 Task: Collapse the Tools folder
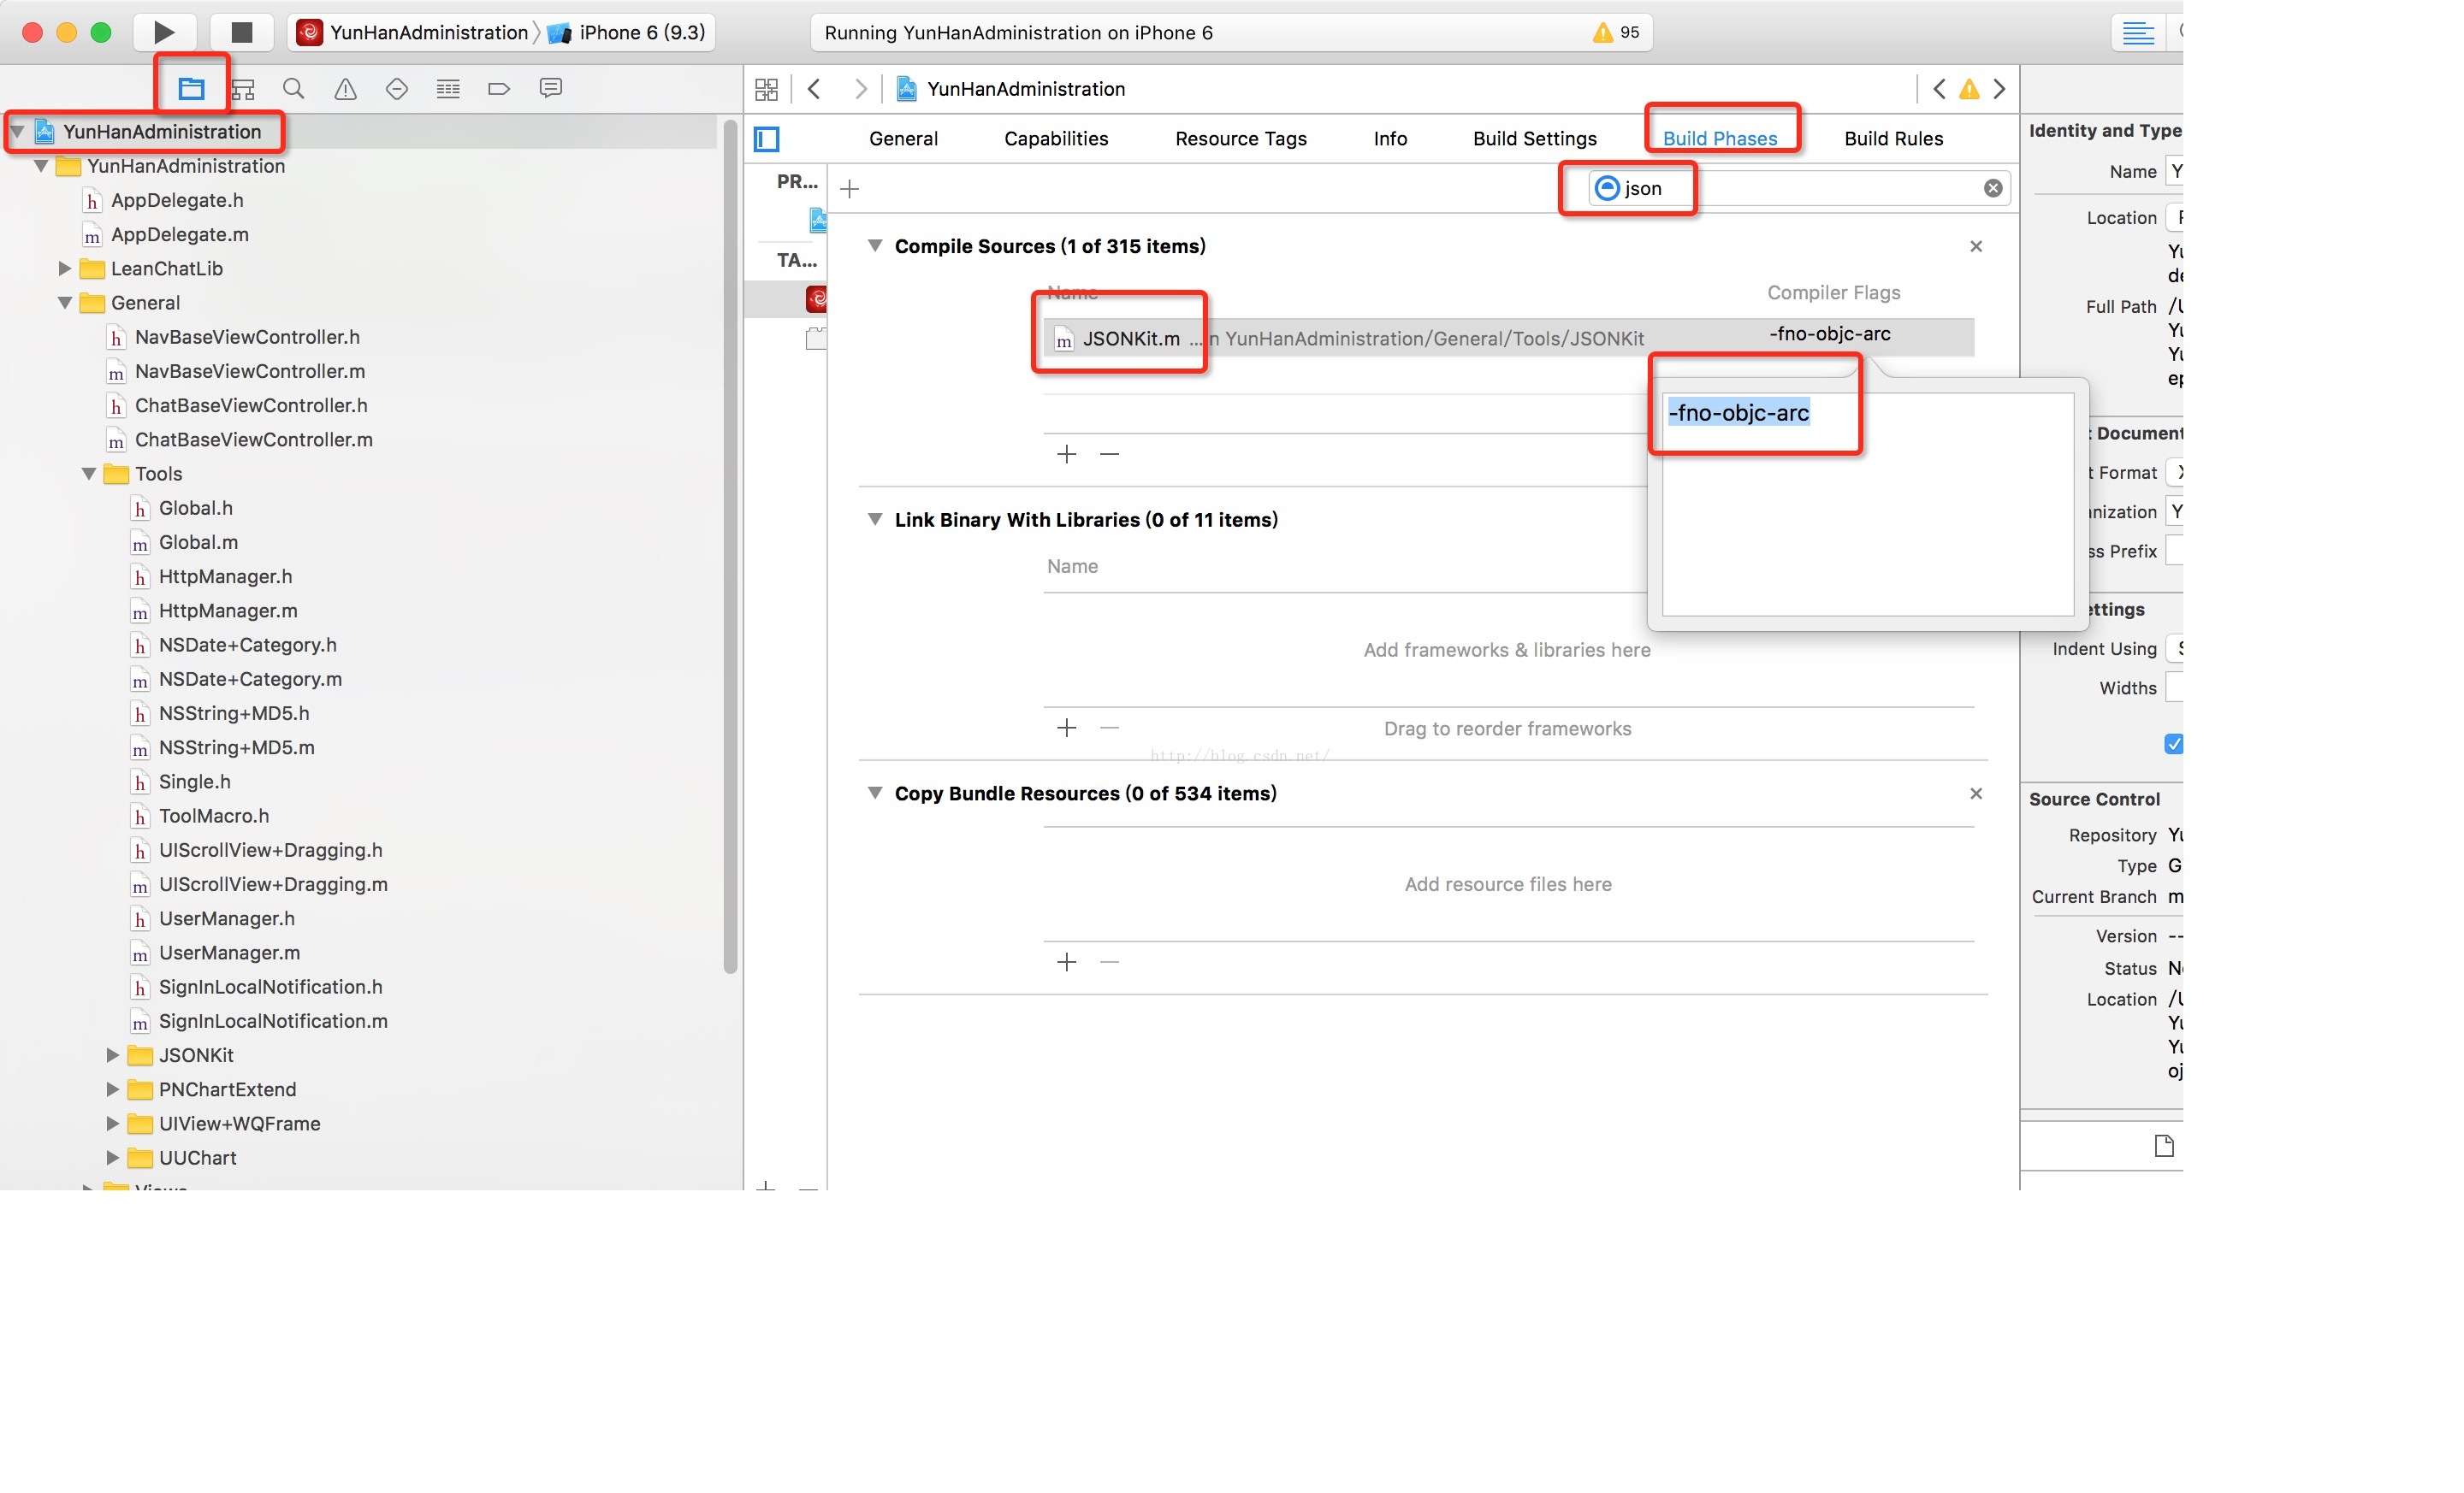coord(89,474)
